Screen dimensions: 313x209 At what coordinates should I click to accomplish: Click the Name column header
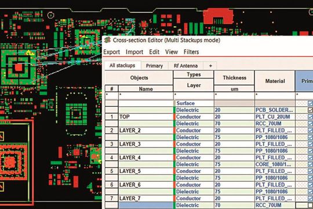click(145, 89)
